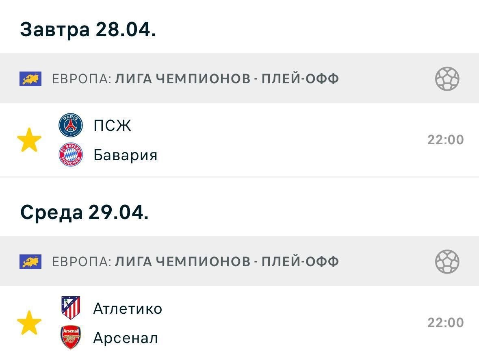
Task: Select the Атлетико team name
Action: [128, 308]
